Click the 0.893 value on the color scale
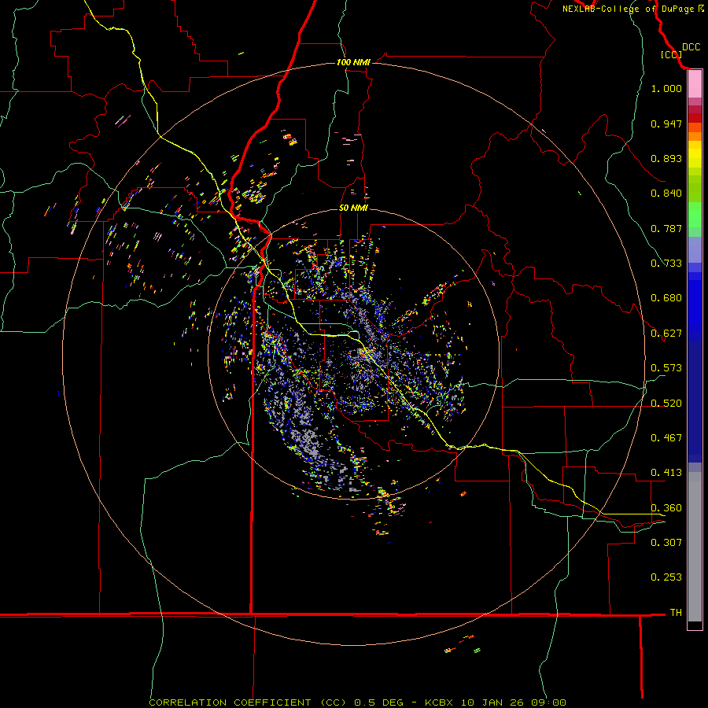The height and width of the screenshot is (708, 708). pos(666,158)
